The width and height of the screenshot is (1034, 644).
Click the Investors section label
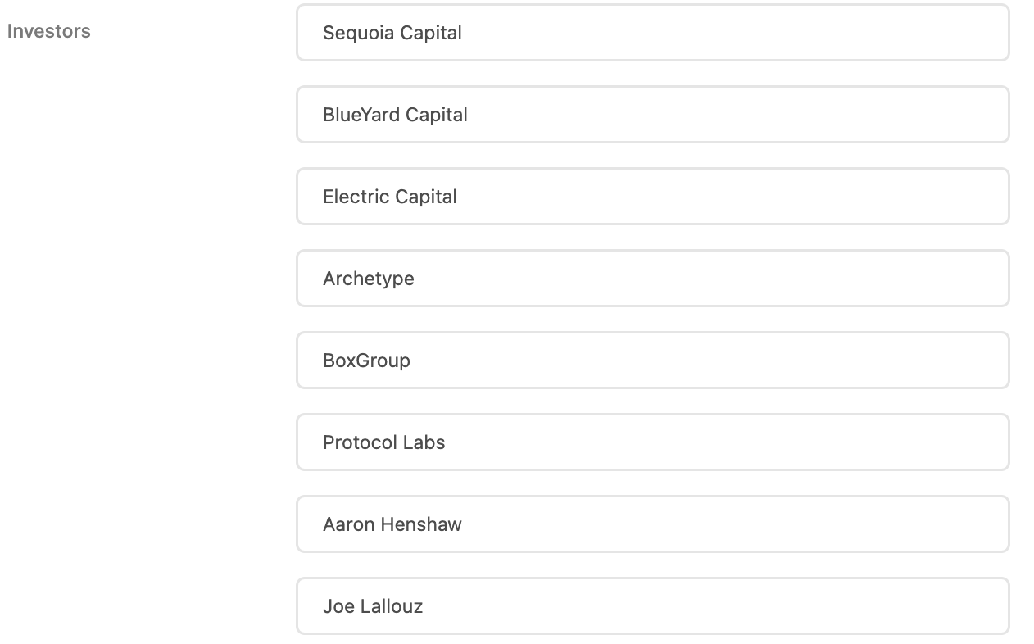(48, 31)
